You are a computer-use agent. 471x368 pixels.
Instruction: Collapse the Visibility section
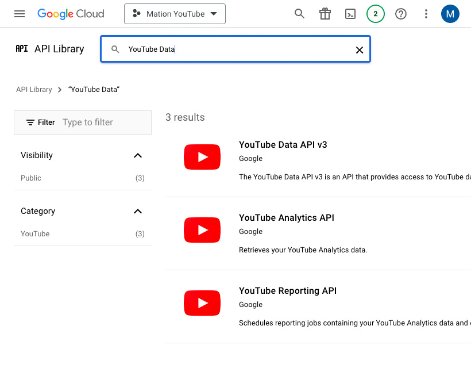[x=138, y=155]
